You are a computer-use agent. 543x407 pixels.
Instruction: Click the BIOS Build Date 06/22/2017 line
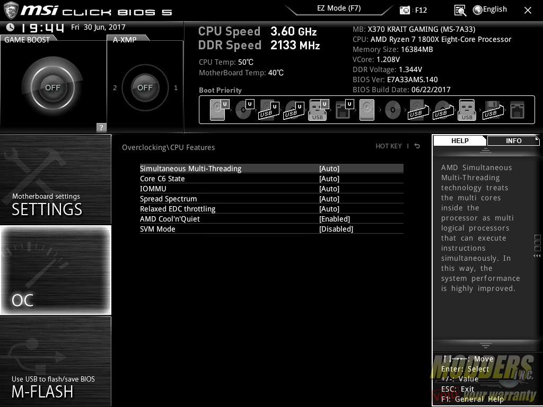pyautogui.click(x=401, y=89)
